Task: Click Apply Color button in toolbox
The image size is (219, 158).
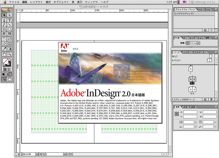Action: (x=3, y=74)
